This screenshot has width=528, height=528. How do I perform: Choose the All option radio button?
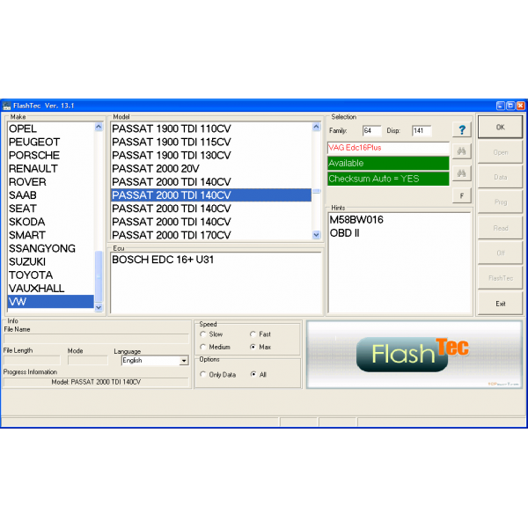(x=253, y=375)
